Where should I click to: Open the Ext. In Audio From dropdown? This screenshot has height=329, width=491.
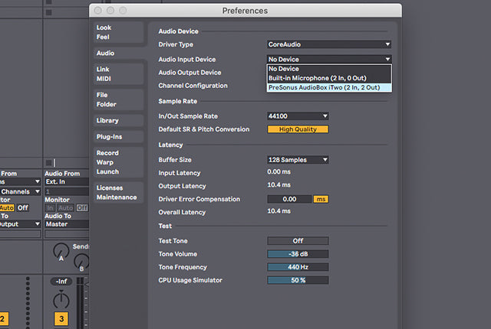pos(67,181)
